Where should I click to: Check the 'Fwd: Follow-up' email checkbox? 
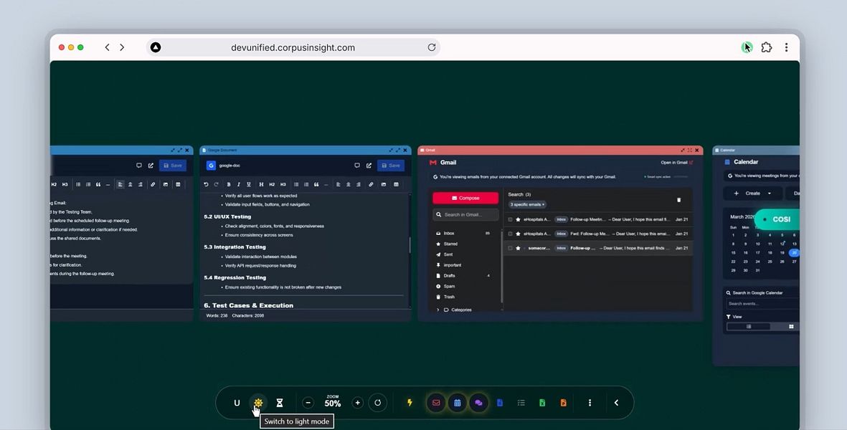[510, 234]
